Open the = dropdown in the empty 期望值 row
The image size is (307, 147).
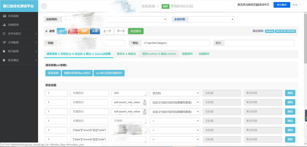click(175, 121)
